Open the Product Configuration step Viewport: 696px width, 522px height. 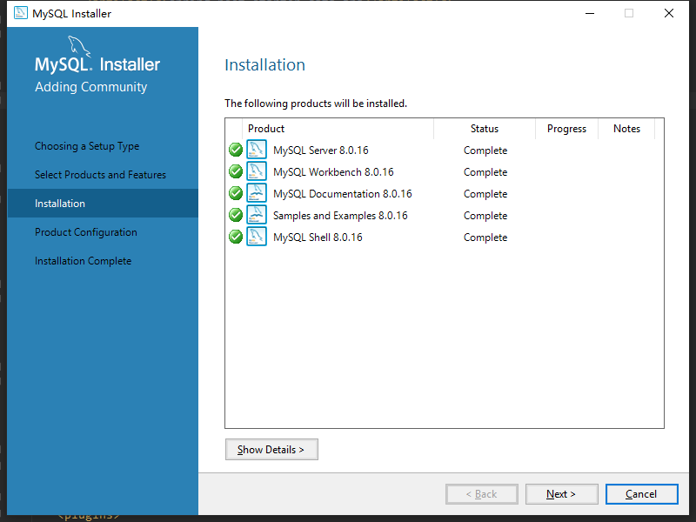tap(85, 232)
